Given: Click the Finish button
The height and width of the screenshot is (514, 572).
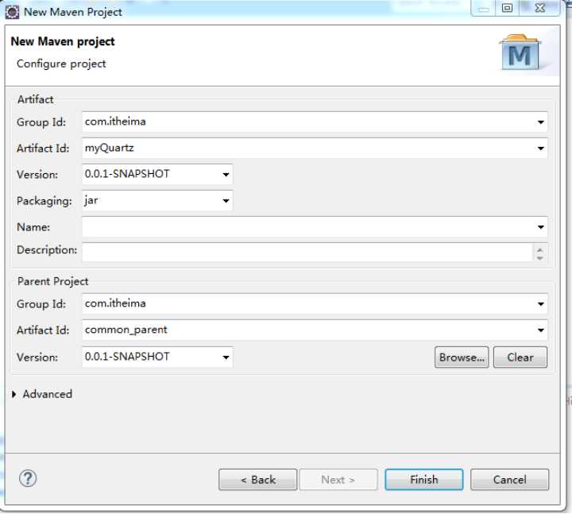Looking at the screenshot, I should tap(424, 479).
